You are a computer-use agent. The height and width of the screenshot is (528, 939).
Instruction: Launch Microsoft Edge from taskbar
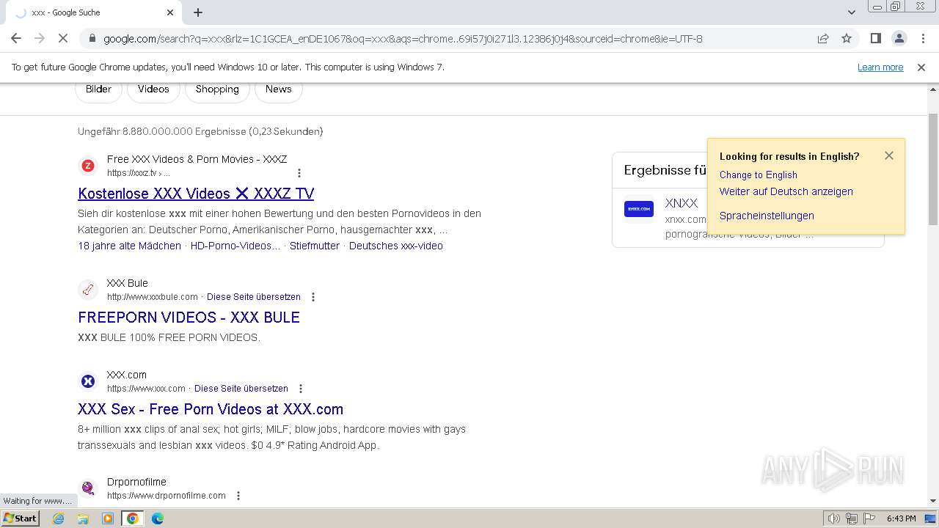point(157,518)
